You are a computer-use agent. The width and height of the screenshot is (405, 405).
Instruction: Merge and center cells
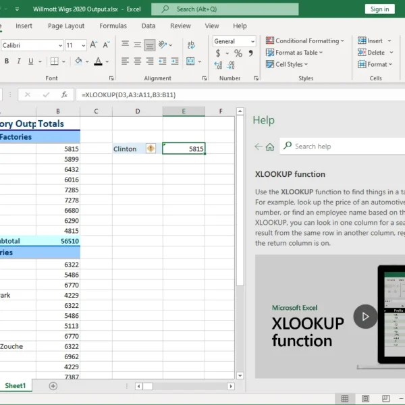[x=190, y=61]
